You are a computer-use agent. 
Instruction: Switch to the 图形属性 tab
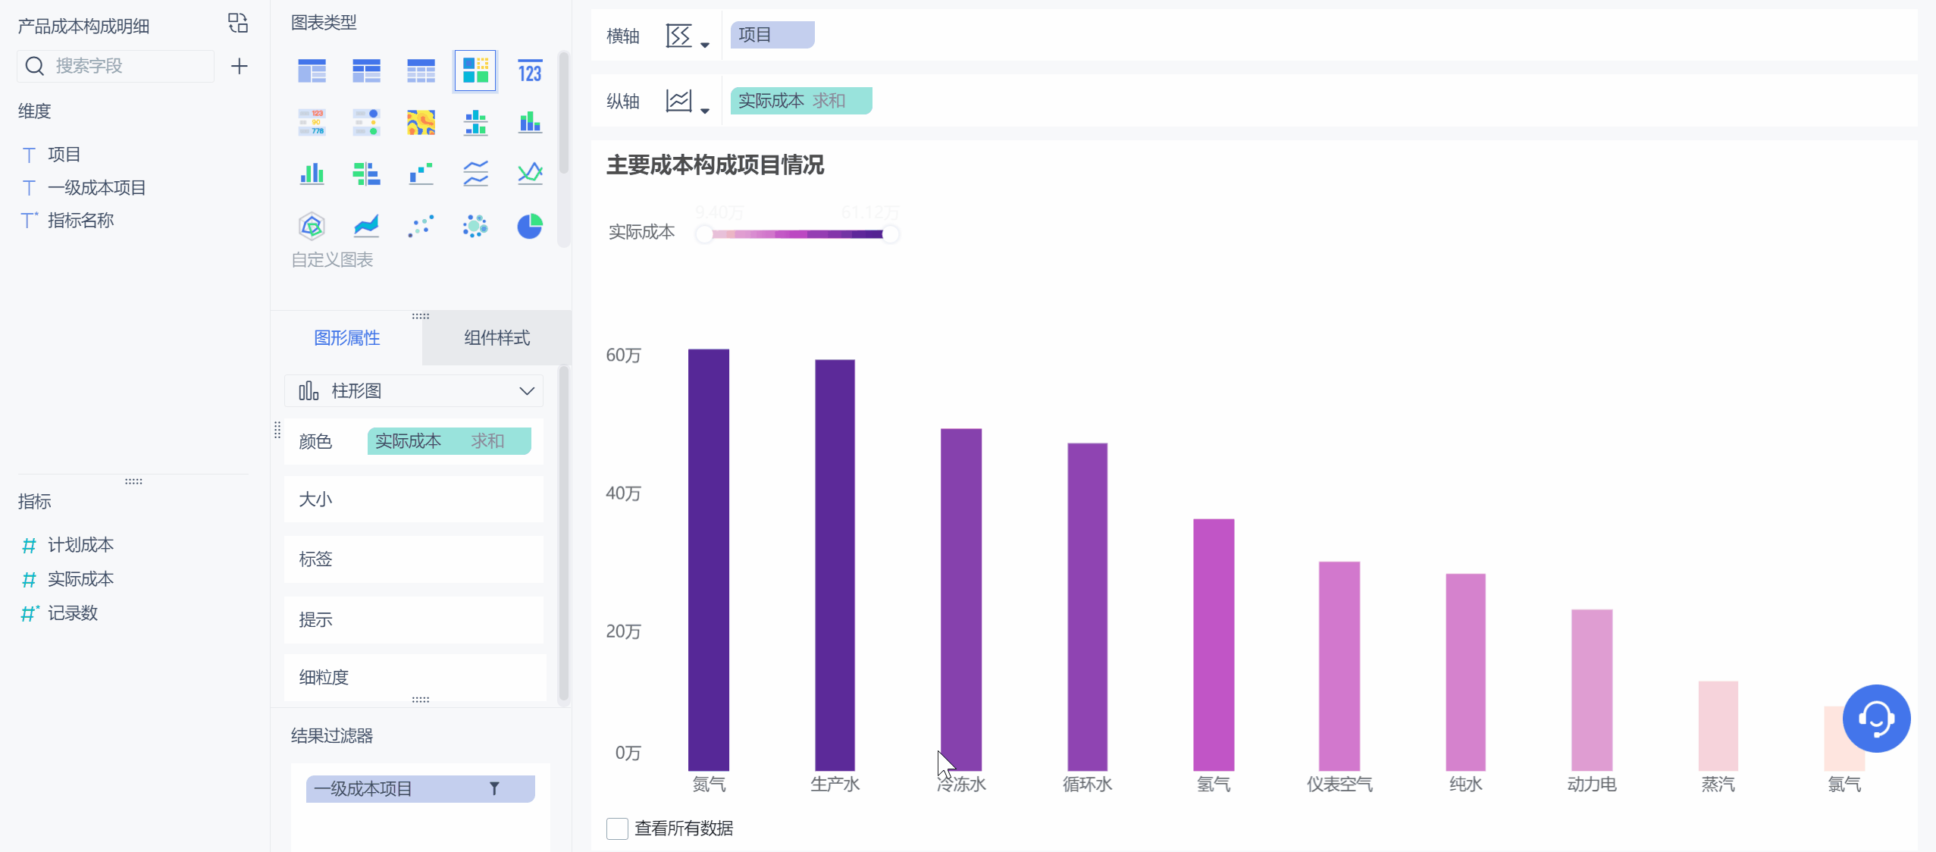click(347, 338)
